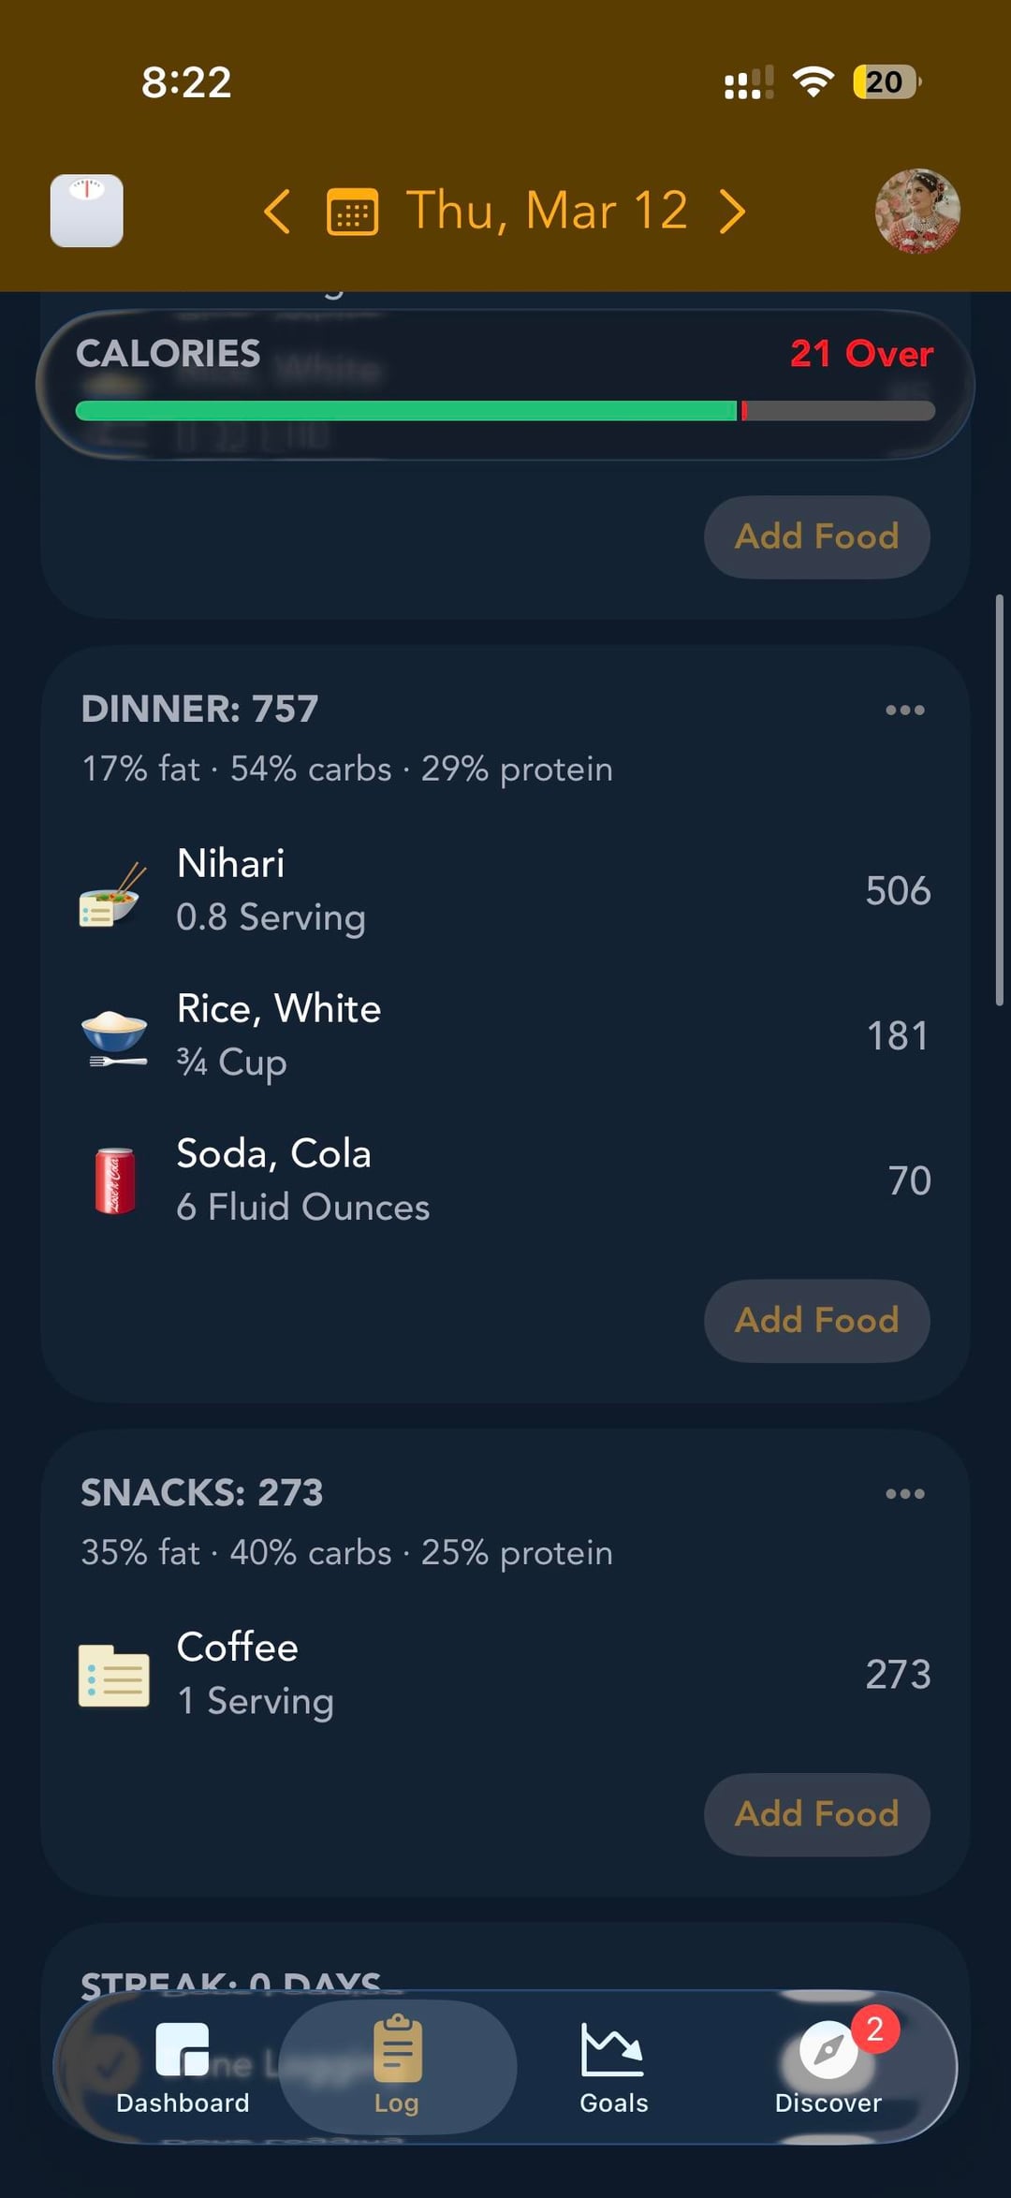Go to previous day arrow
The image size is (1011, 2198).
pos(277,212)
